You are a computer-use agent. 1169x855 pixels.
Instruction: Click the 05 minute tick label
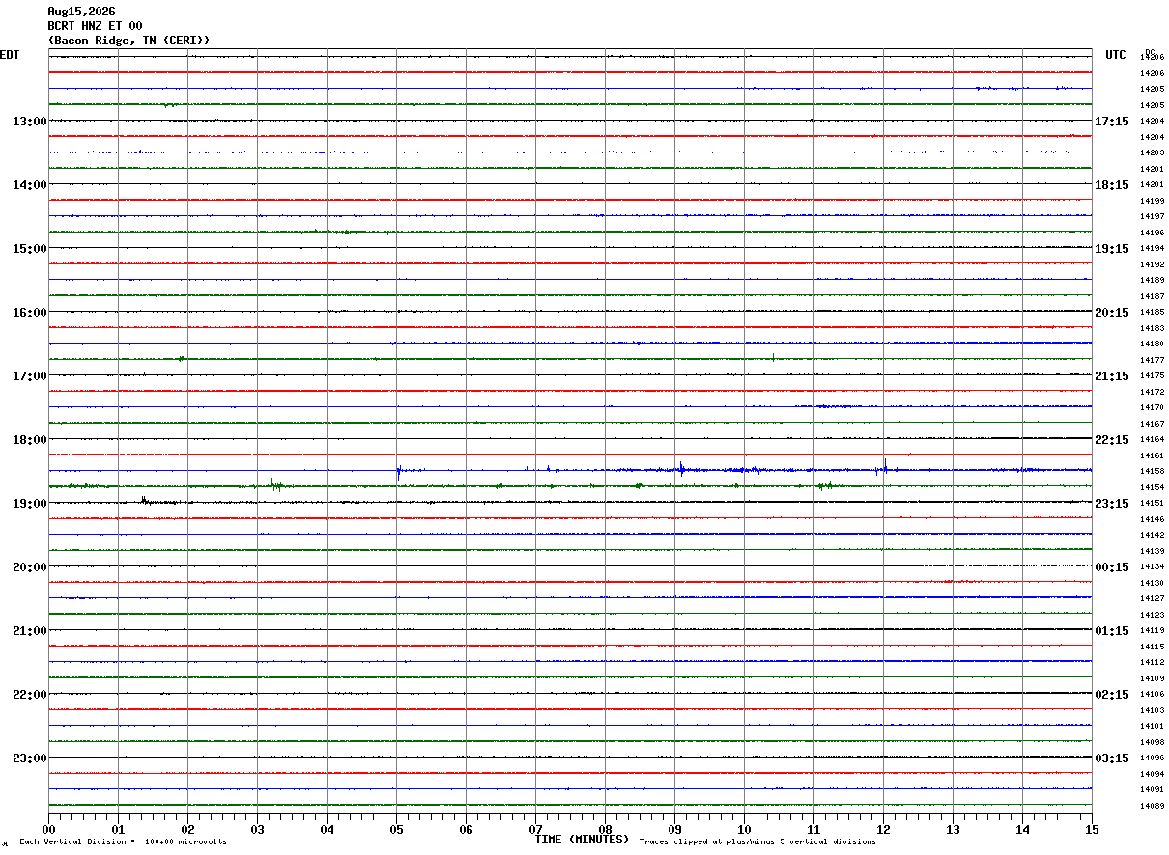(x=396, y=830)
